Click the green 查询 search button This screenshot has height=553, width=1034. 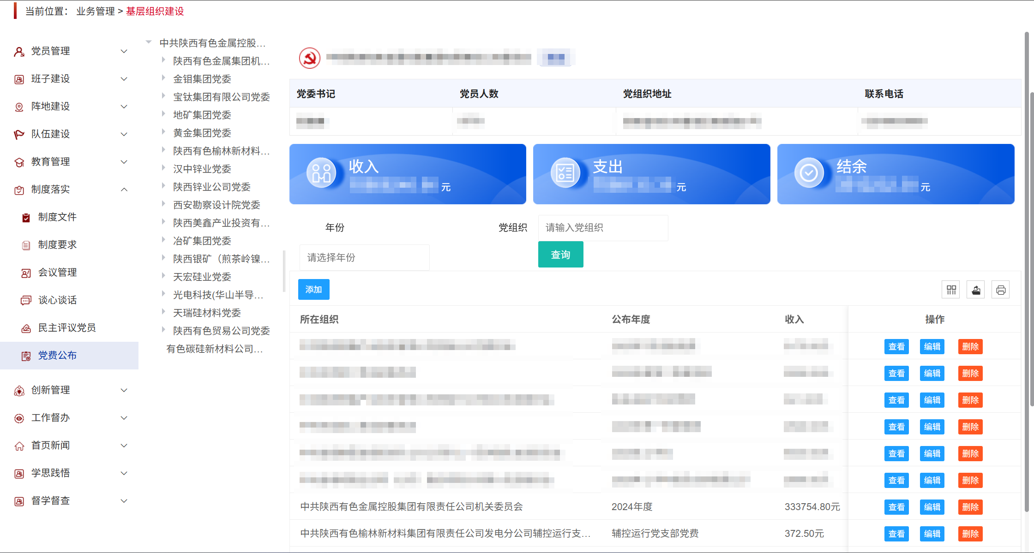(560, 254)
